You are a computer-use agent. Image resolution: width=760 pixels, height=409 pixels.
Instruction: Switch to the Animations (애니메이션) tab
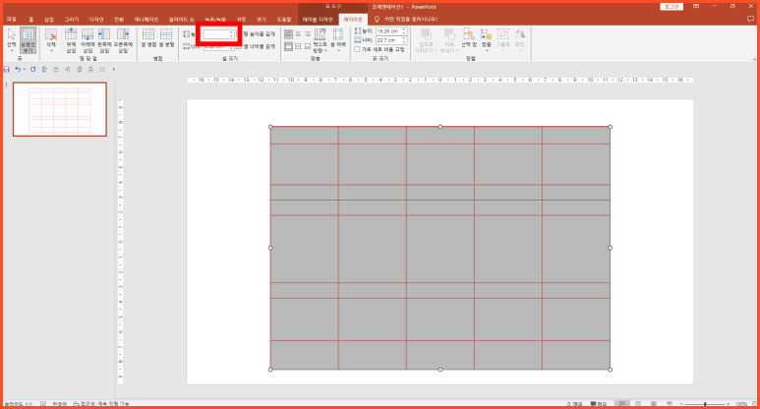click(x=146, y=20)
